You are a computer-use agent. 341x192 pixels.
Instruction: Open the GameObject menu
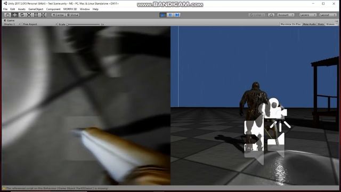pos(36,9)
